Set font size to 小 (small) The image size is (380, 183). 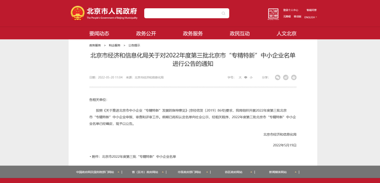251,77
